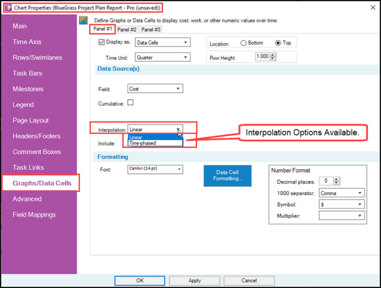
Task: Toggle the Display as checkbox
Action: pos(102,42)
